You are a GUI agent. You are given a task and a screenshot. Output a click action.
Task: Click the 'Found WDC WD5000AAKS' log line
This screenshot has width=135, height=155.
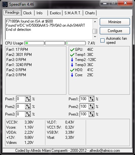[45, 25]
